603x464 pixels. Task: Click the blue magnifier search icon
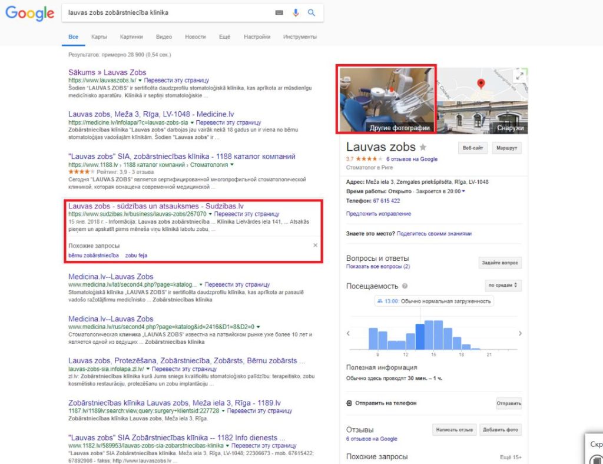tap(312, 12)
